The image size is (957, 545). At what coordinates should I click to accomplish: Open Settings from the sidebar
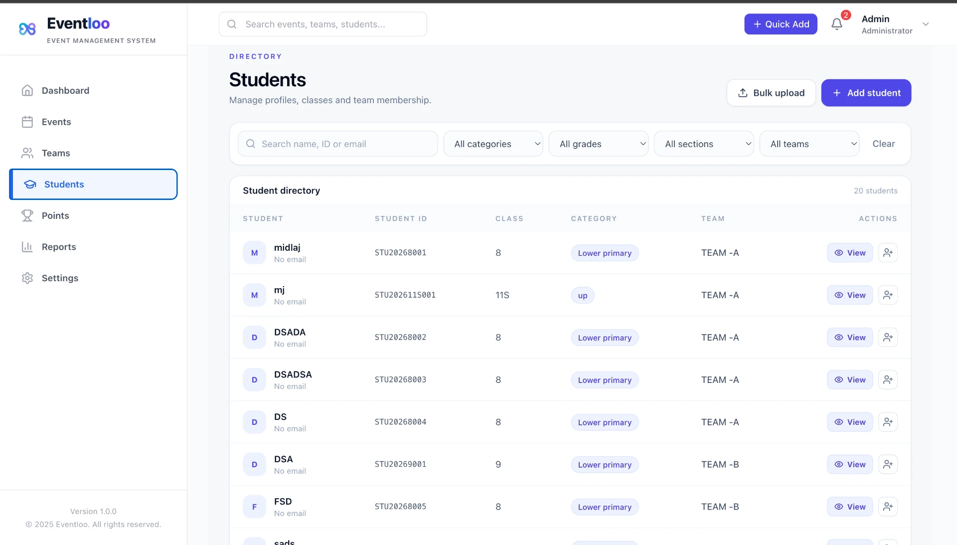point(93,278)
